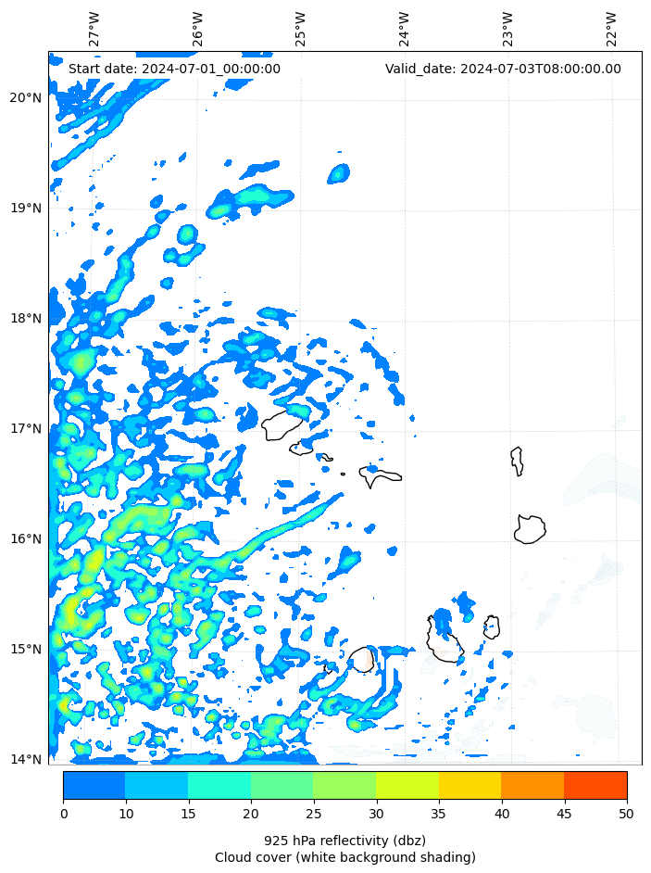Click the 27°W longitude label
The height and width of the screenshot is (873, 651).
click(x=94, y=29)
